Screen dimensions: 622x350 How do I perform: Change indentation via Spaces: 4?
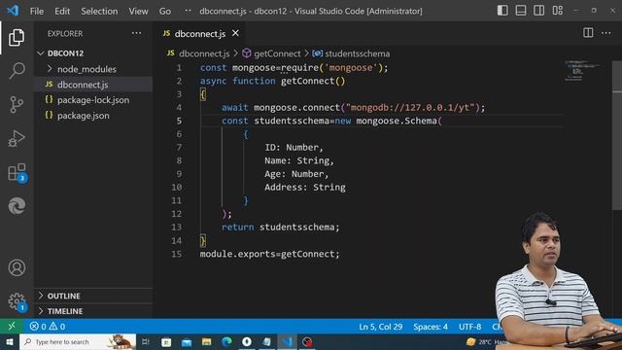tap(431, 327)
